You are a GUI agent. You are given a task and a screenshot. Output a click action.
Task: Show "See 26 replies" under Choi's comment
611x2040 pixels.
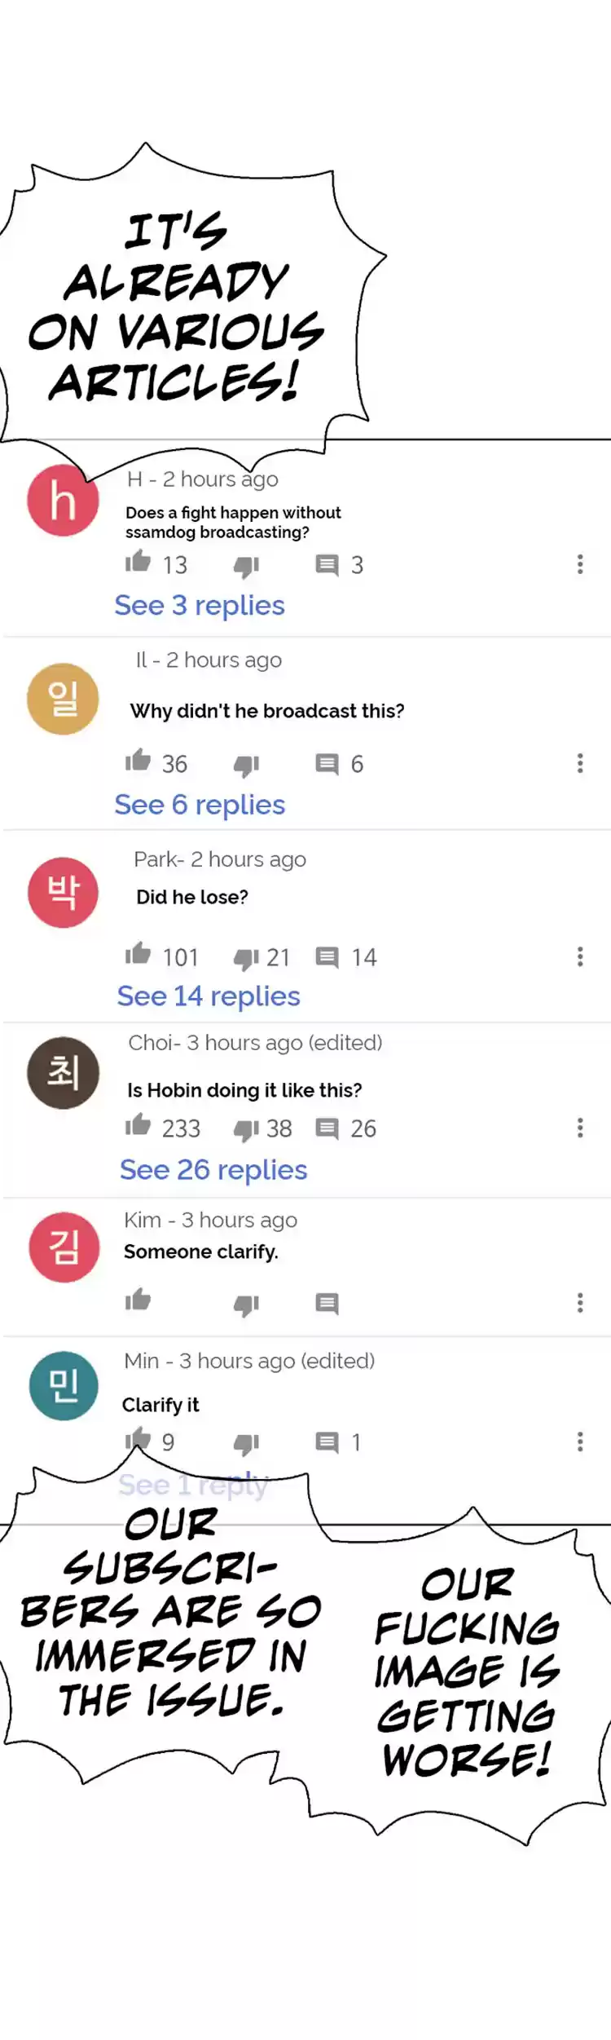213,1170
